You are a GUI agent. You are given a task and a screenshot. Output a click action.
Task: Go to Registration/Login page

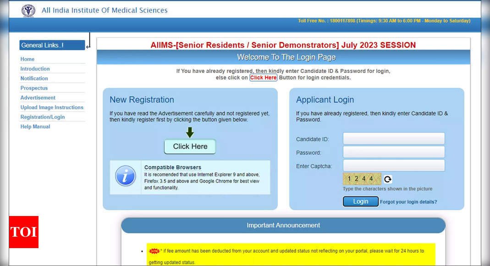(43, 117)
